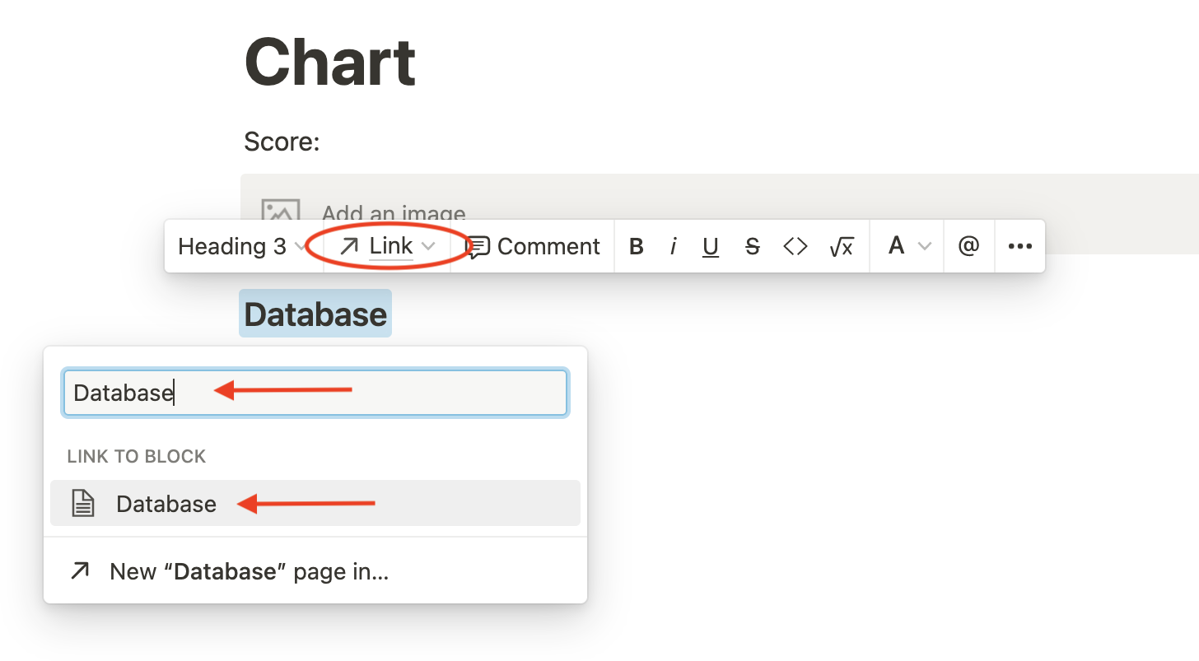Apply strikethrough to the selection
Viewport: 1199px width, 661px height.
coord(752,246)
